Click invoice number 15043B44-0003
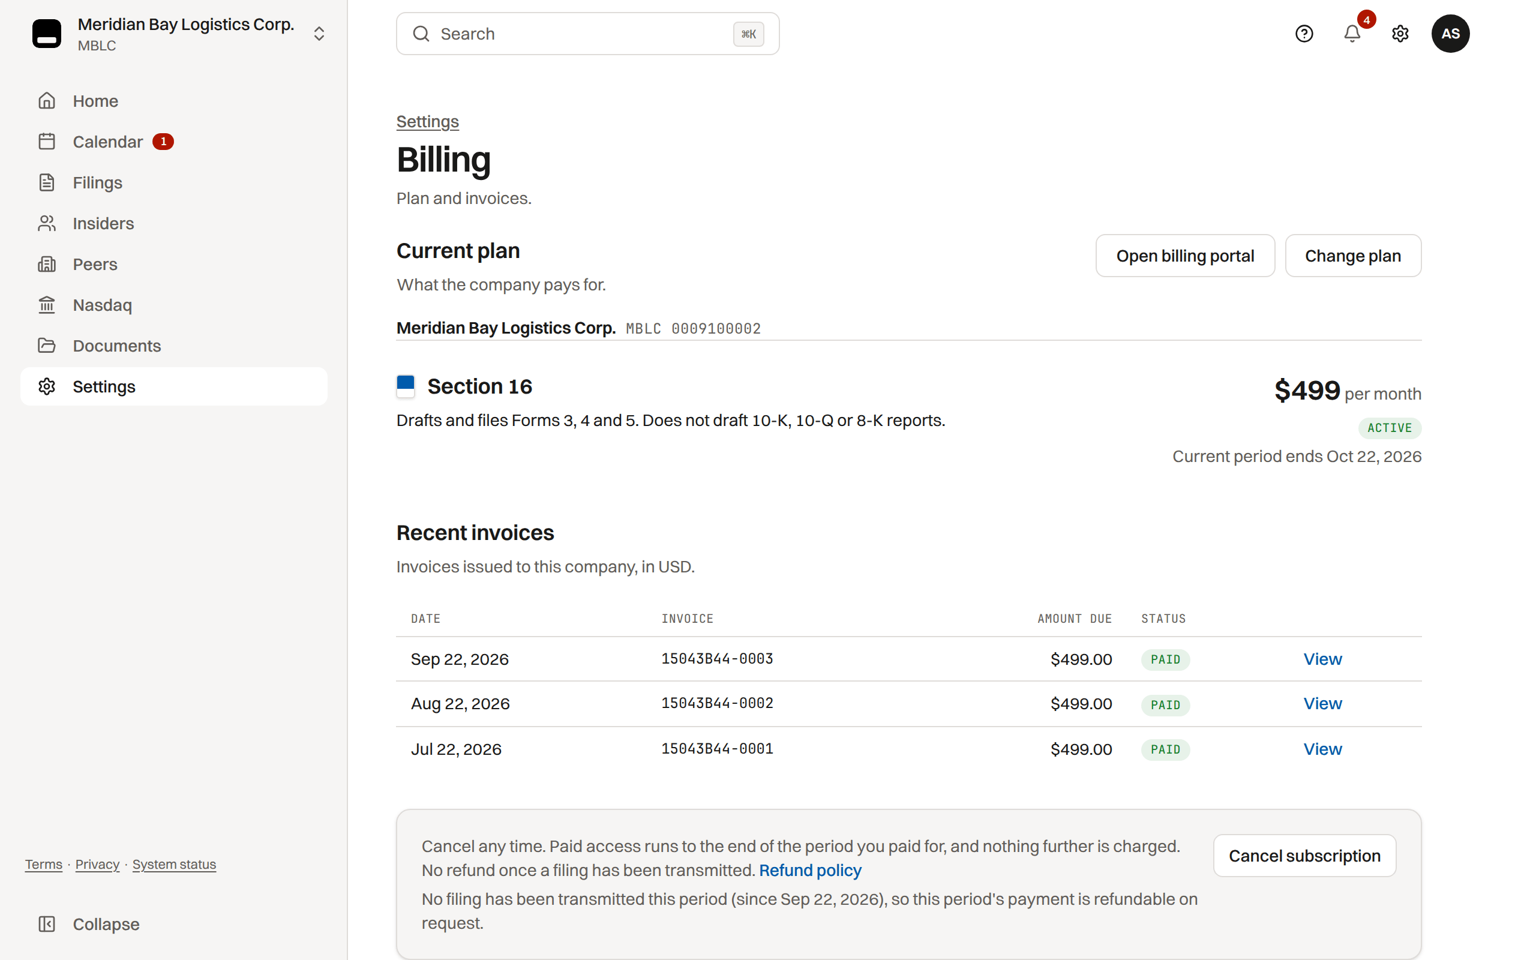 717,658
